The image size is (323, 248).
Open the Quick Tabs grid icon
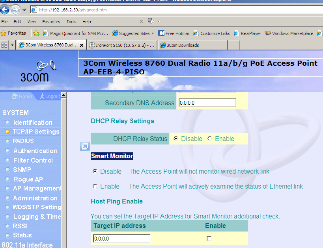tap(4, 45)
